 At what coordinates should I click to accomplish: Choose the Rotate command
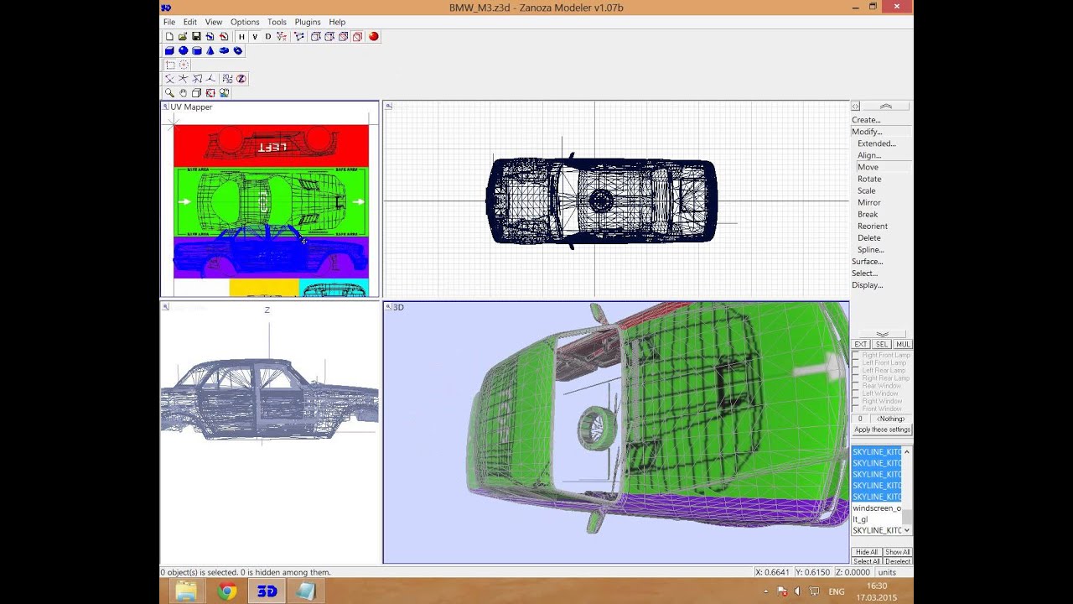[869, 179]
